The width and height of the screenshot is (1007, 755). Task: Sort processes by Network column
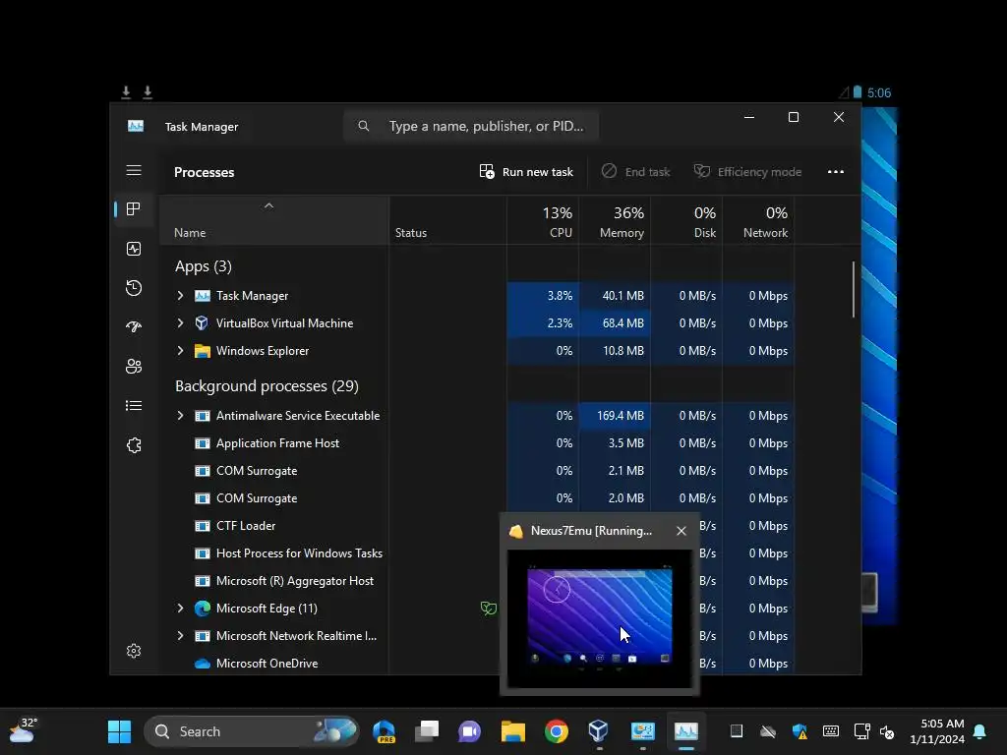[758, 220]
